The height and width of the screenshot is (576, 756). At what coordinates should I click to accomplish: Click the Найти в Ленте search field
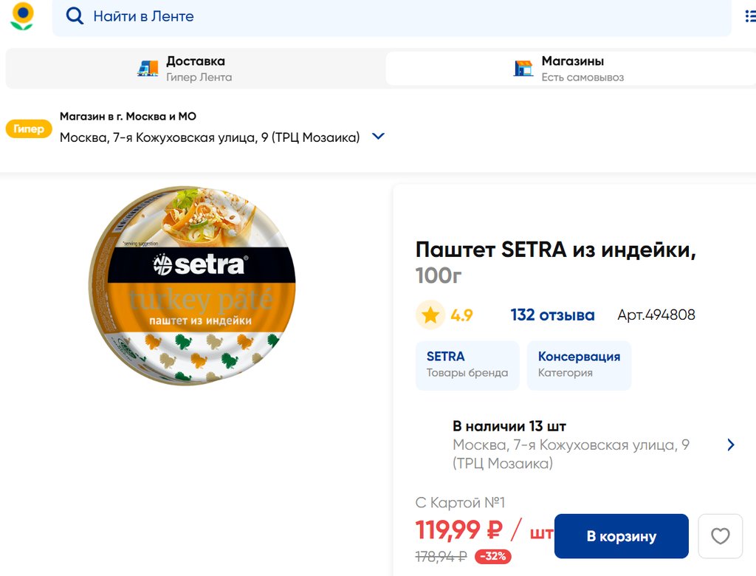[x=399, y=16]
